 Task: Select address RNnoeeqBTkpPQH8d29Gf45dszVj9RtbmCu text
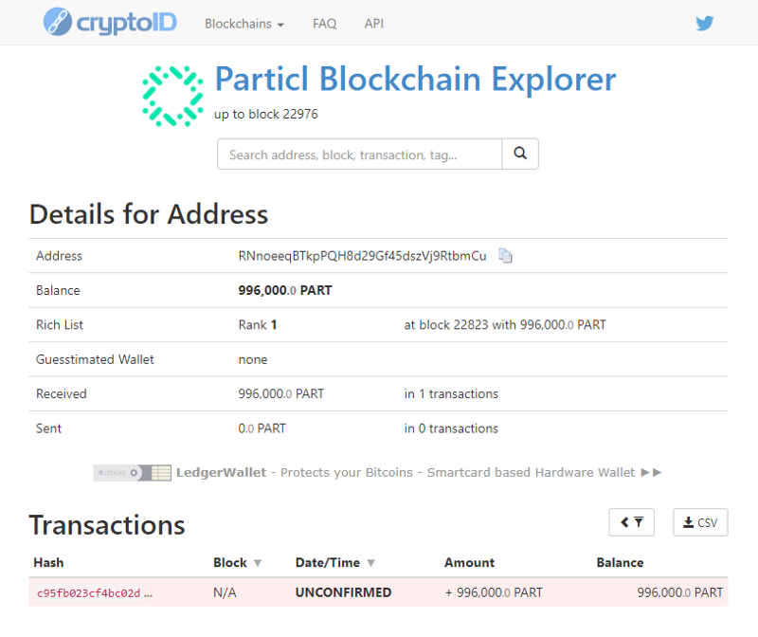(x=362, y=256)
